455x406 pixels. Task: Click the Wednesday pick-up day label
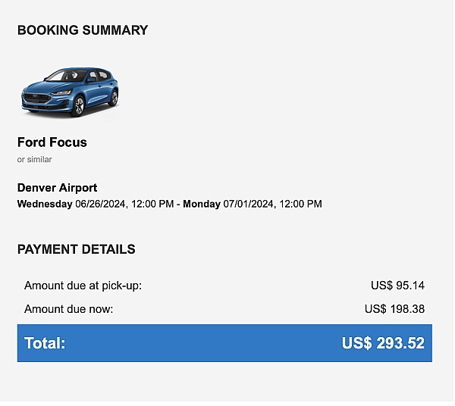pyautogui.click(x=45, y=204)
